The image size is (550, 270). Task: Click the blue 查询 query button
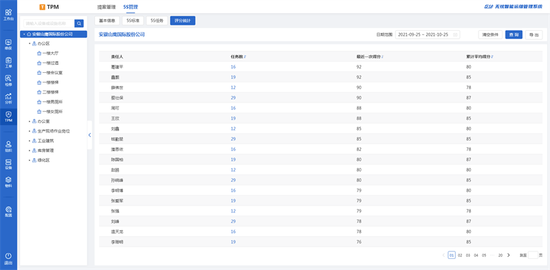(514, 35)
